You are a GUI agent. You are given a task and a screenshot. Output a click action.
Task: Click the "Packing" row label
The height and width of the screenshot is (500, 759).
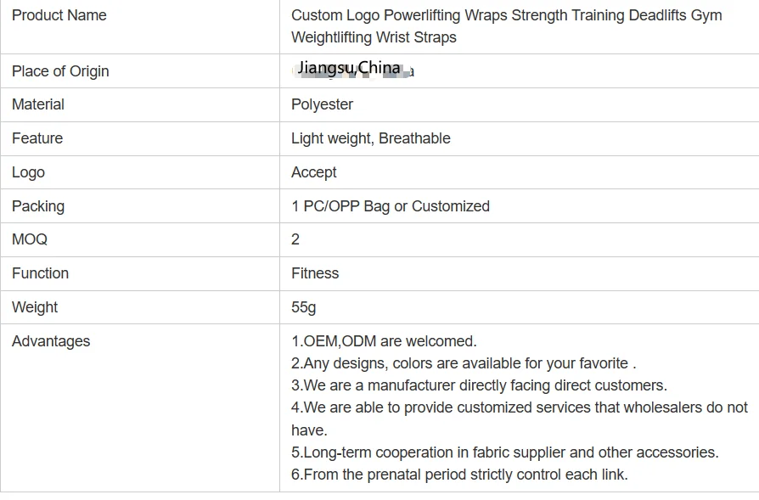[38, 206]
